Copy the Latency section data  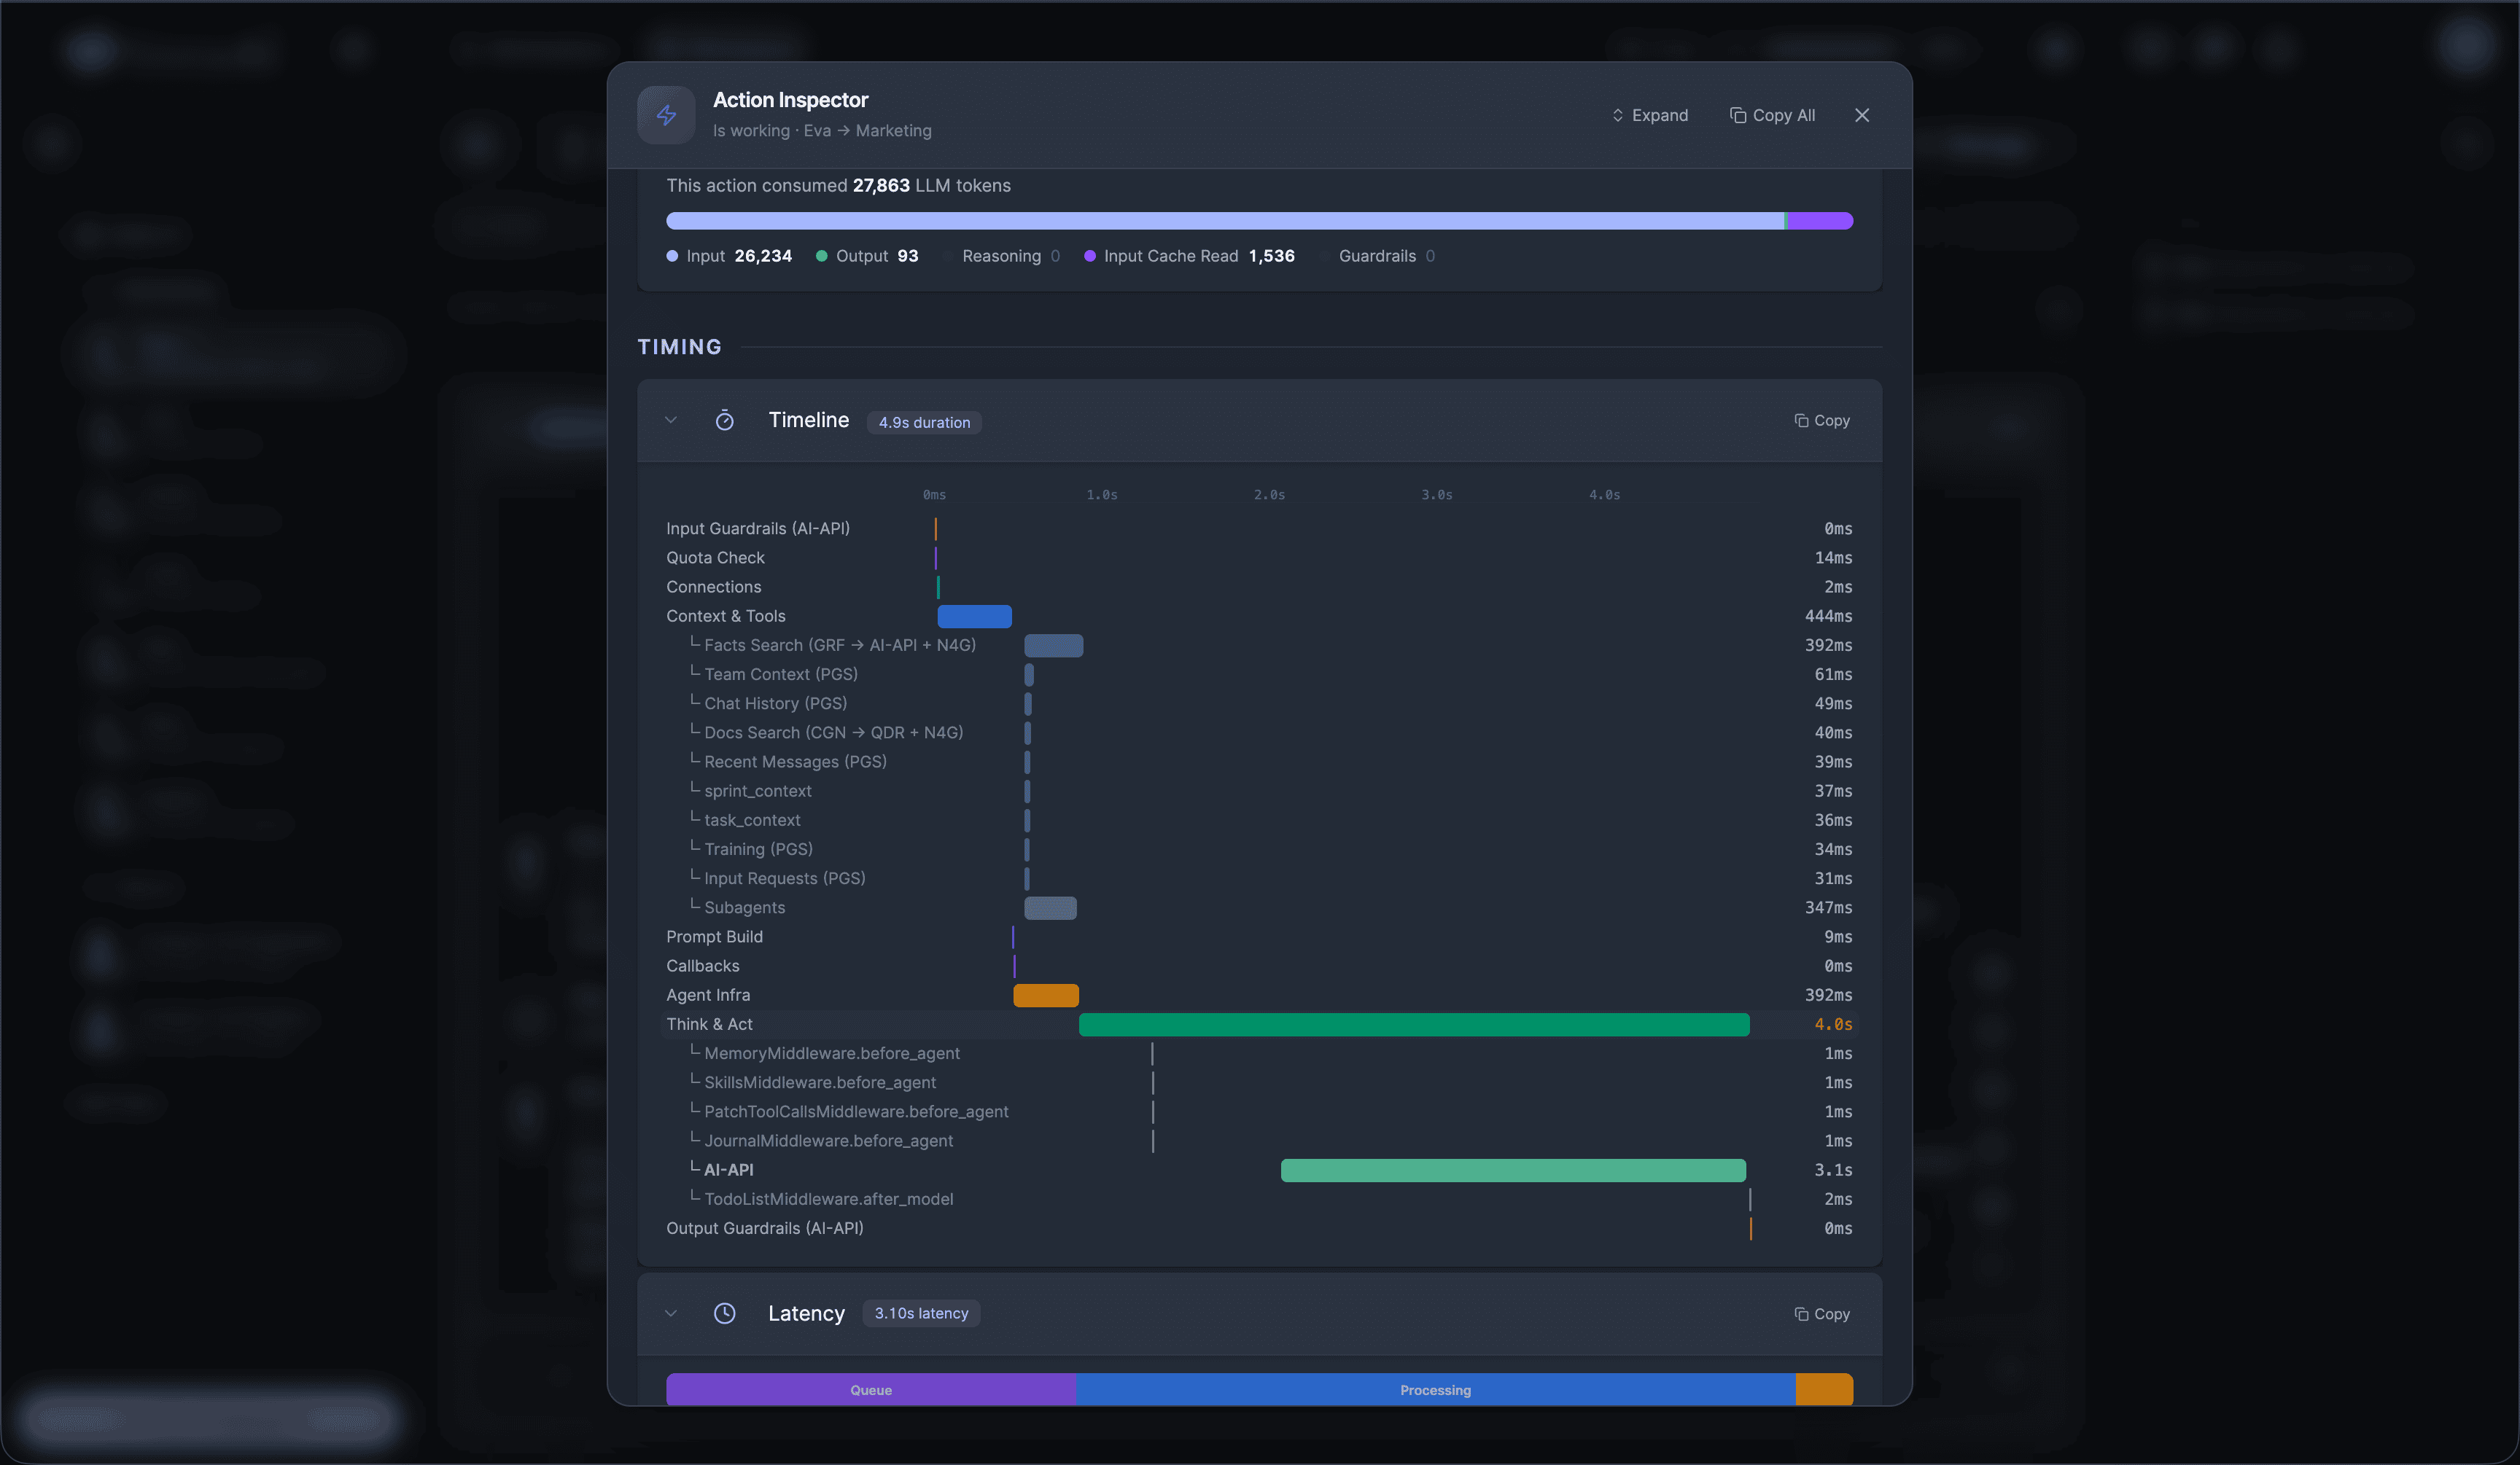click(1821, 1314)
